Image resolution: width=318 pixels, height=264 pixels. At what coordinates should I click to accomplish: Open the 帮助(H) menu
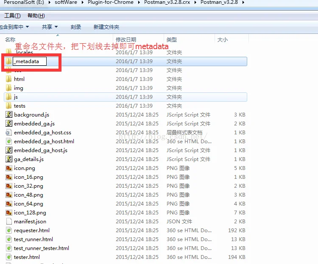click(x=36, y=16)
